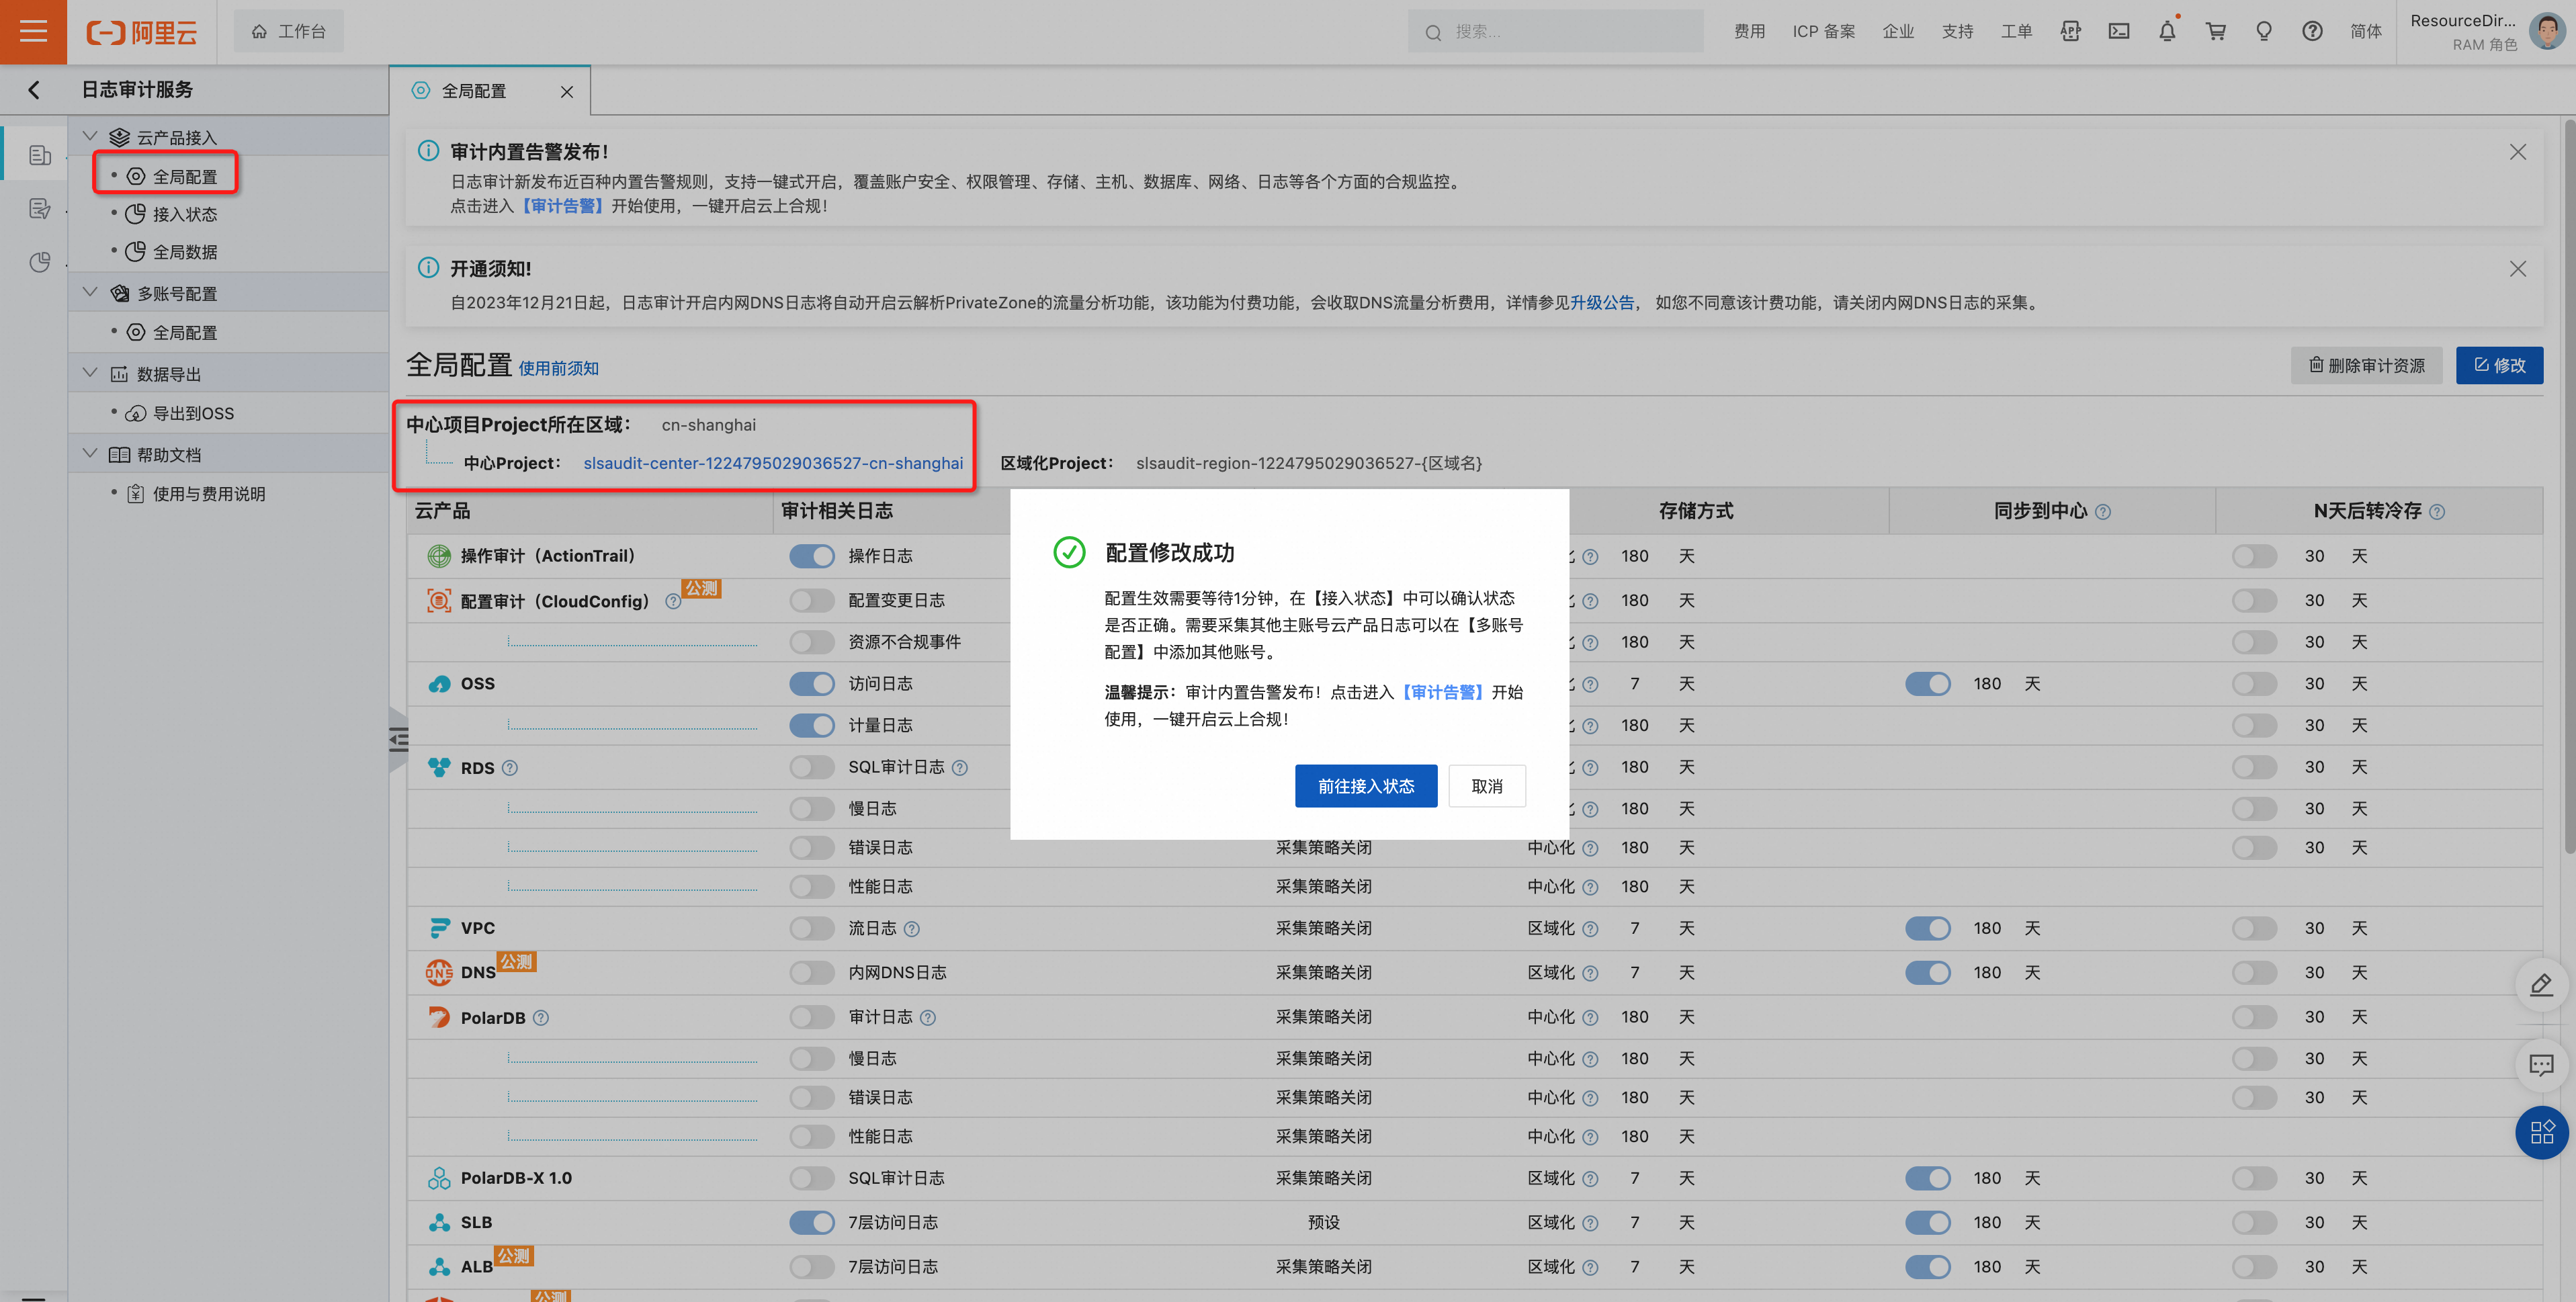Open the 使用前须知 link
This screenshot has width=2576, height=1302.
[558, 368]
